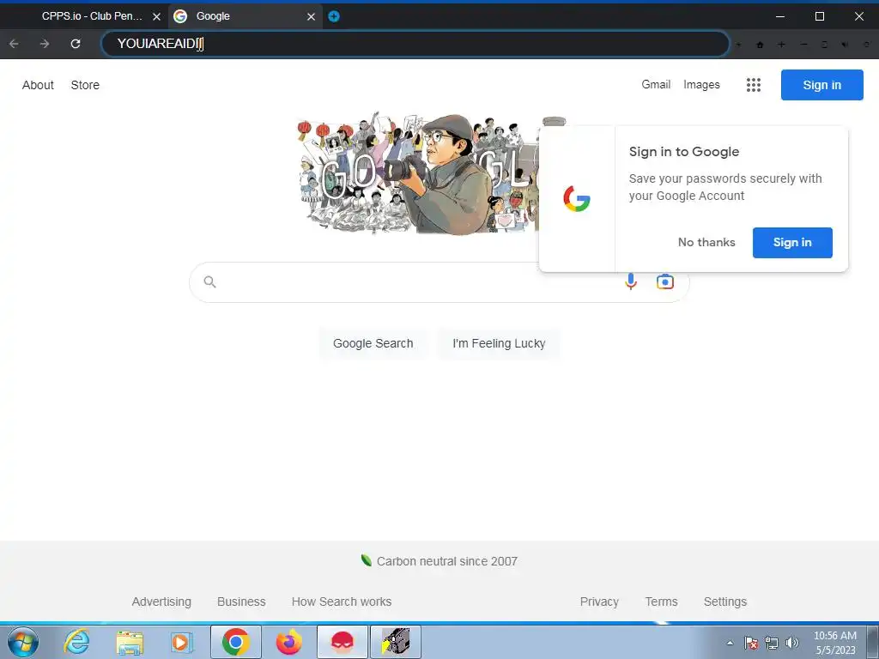This screenshot has height=659, width=879.
Task: Open the Google apps grid
Action: [754, 85]
